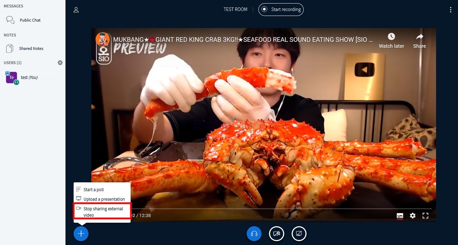458x245 pixels.
Task: Toggle video subtitles/captions
Action: (x=400, y=216)
